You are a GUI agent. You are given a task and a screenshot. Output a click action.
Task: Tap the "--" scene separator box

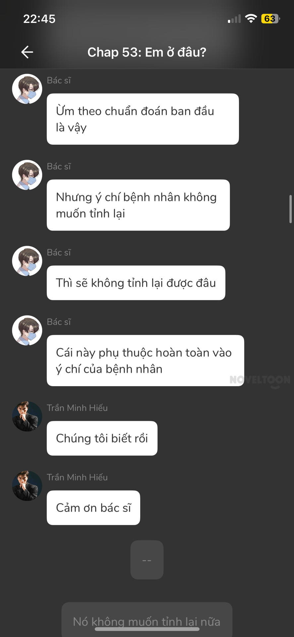tap(147, 560)
